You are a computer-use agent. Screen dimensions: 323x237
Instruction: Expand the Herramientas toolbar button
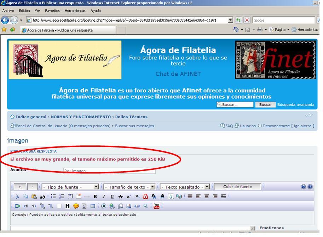point(305,30)
